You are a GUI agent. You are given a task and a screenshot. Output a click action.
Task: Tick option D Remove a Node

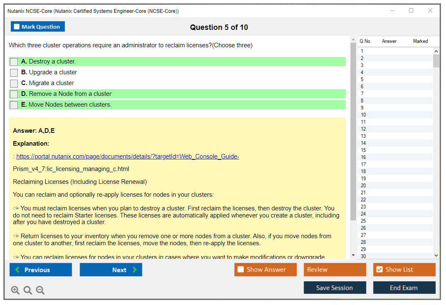click(14, 94)
